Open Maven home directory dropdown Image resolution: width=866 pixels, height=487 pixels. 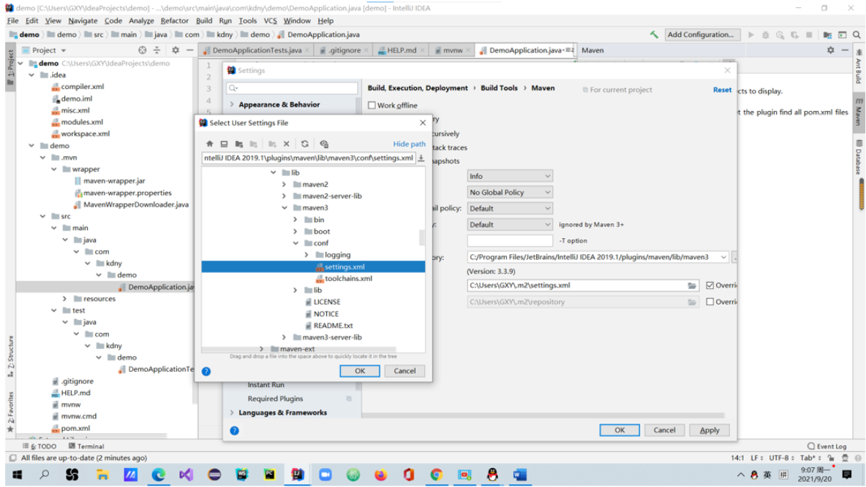[723, 257]
